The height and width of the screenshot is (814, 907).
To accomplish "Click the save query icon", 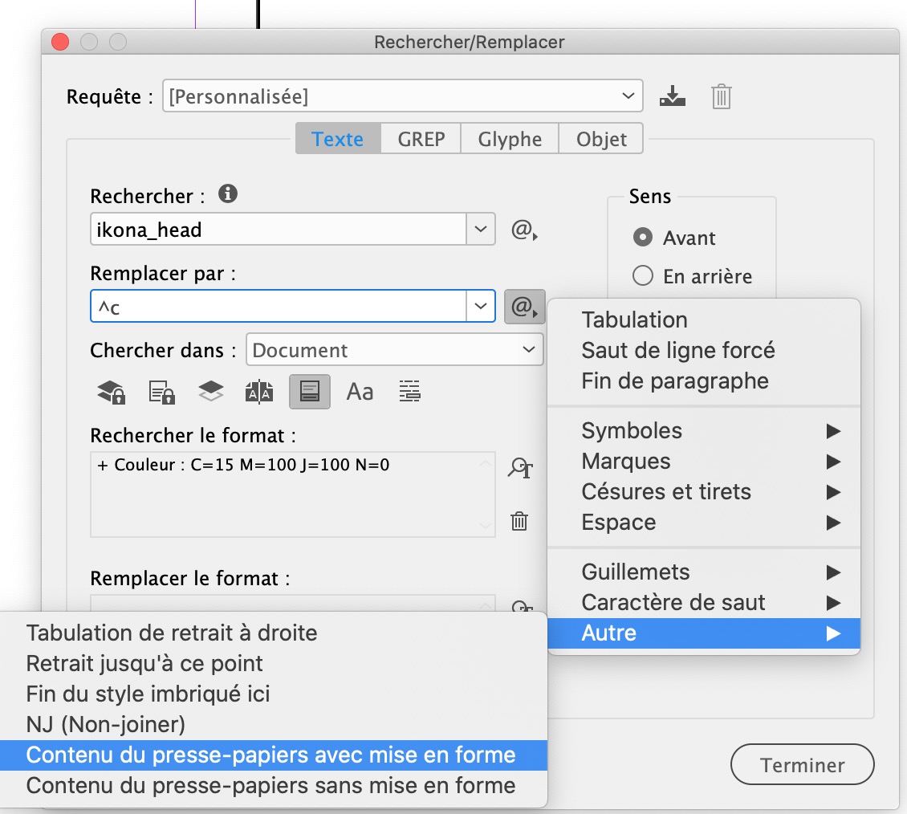I will tap(673, 97).
